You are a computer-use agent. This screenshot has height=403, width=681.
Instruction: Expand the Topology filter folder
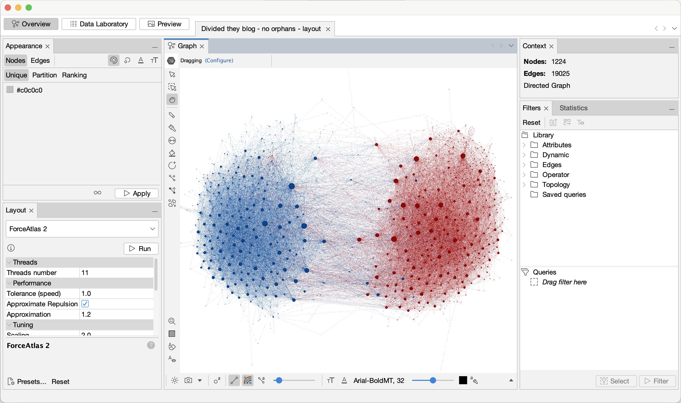(x=524, y=185)
